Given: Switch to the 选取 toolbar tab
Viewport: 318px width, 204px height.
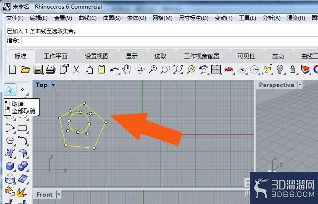Looking at the screenshot, I should pyautogui.click(x=160, y=56).
